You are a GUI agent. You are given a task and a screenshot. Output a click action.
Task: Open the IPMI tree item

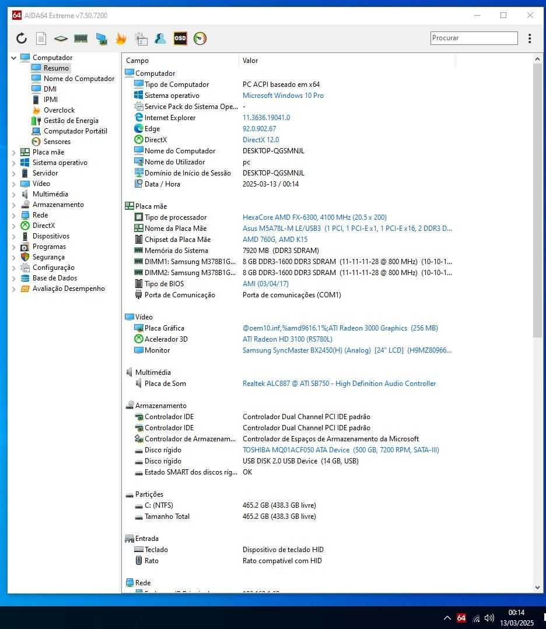click(x=51, y=100)
